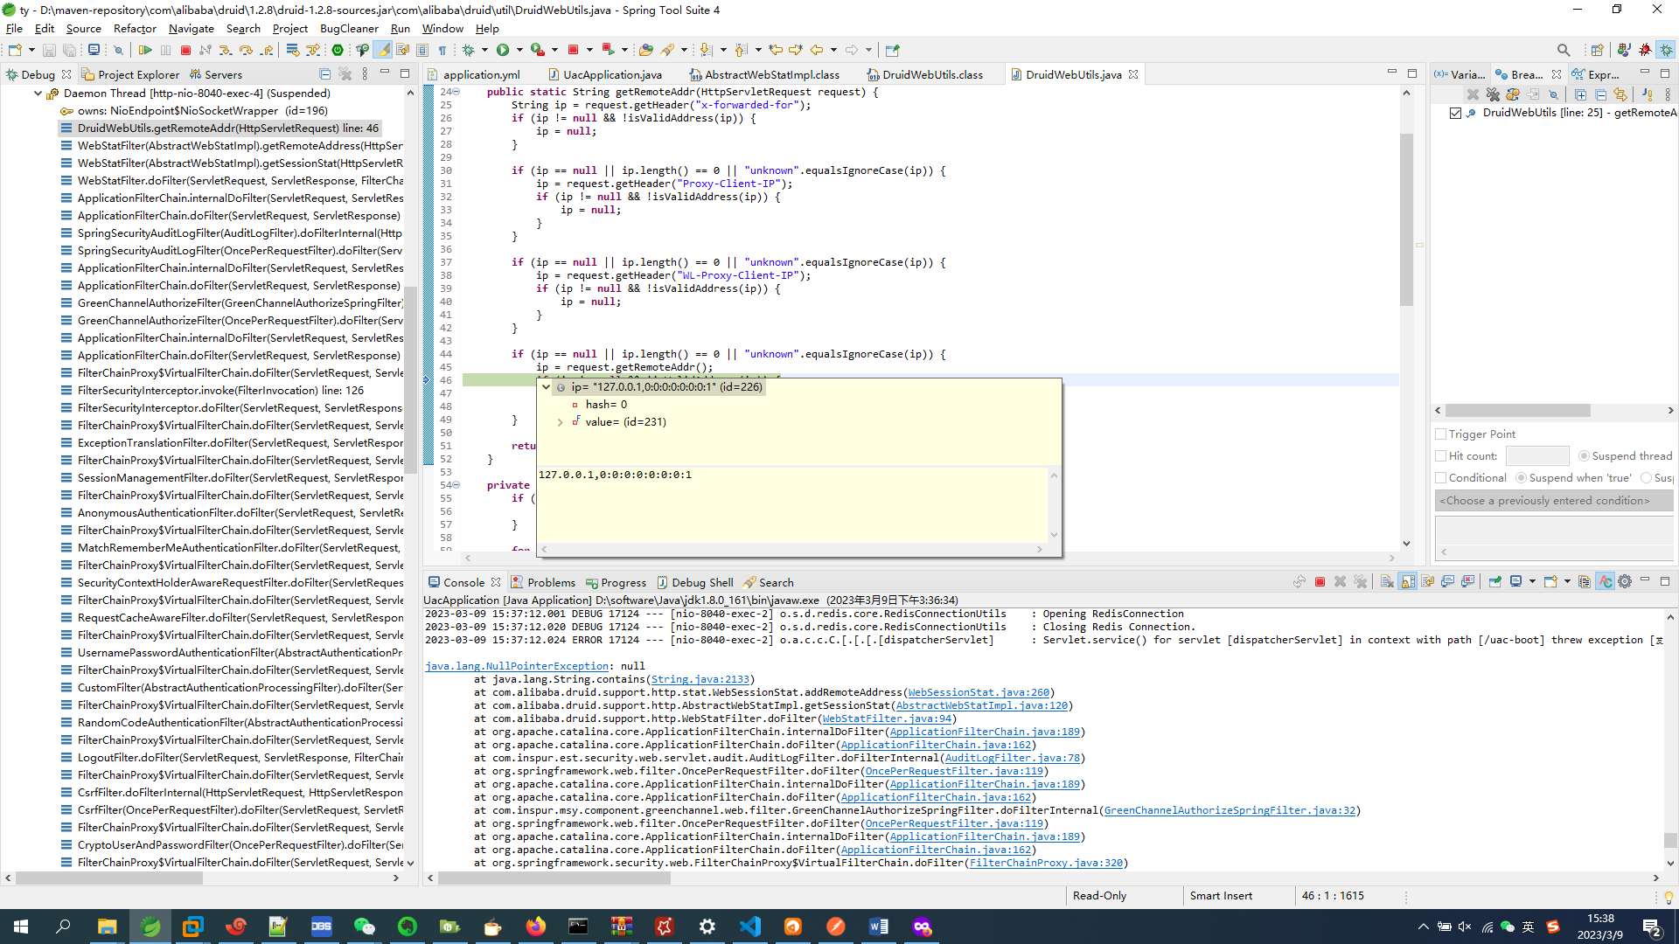This screenshot has width=1679, height=944.
Task: Uncheck the DruidWebUtils breakpoint
Action: tap(1457, 113)
